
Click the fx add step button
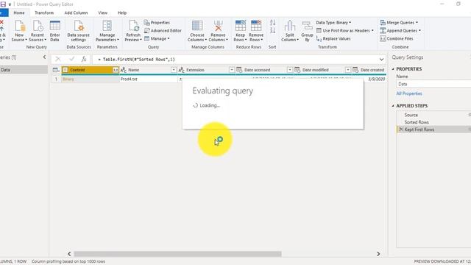[x=84, y=59]
